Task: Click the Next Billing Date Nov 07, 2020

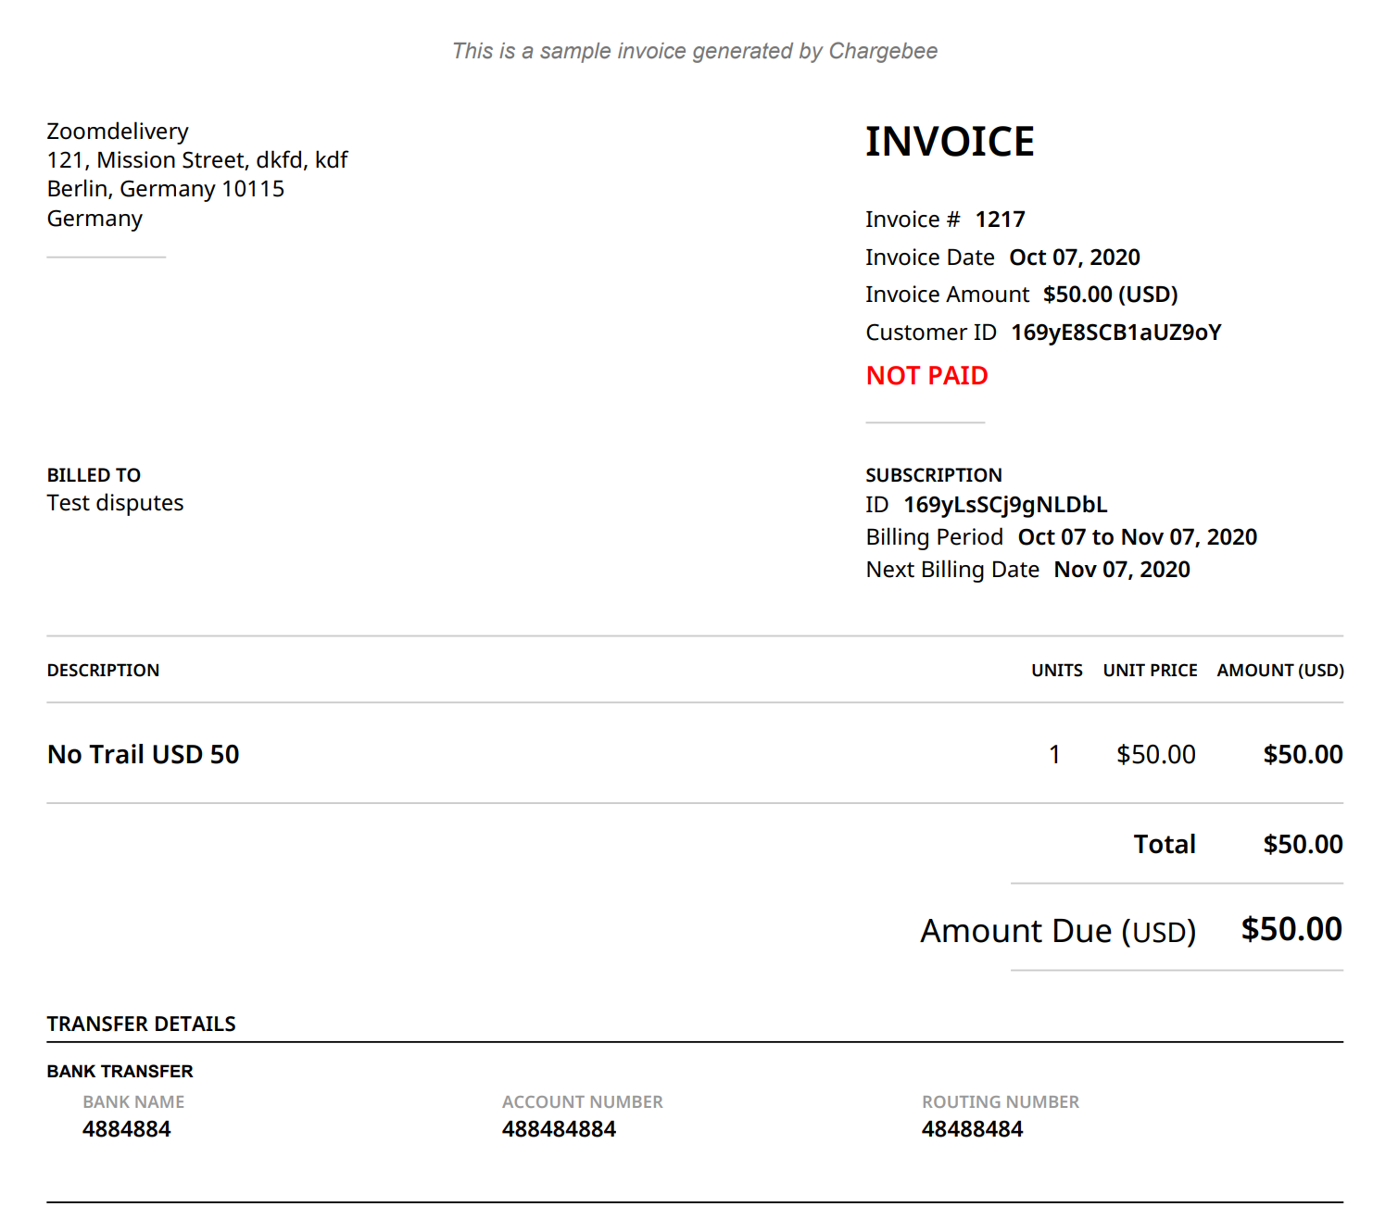Action: coord(1121,570)
